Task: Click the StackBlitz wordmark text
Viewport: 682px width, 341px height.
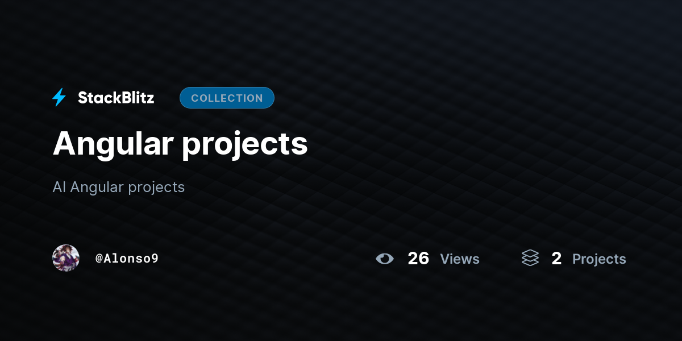Action: tap(116, 98)
